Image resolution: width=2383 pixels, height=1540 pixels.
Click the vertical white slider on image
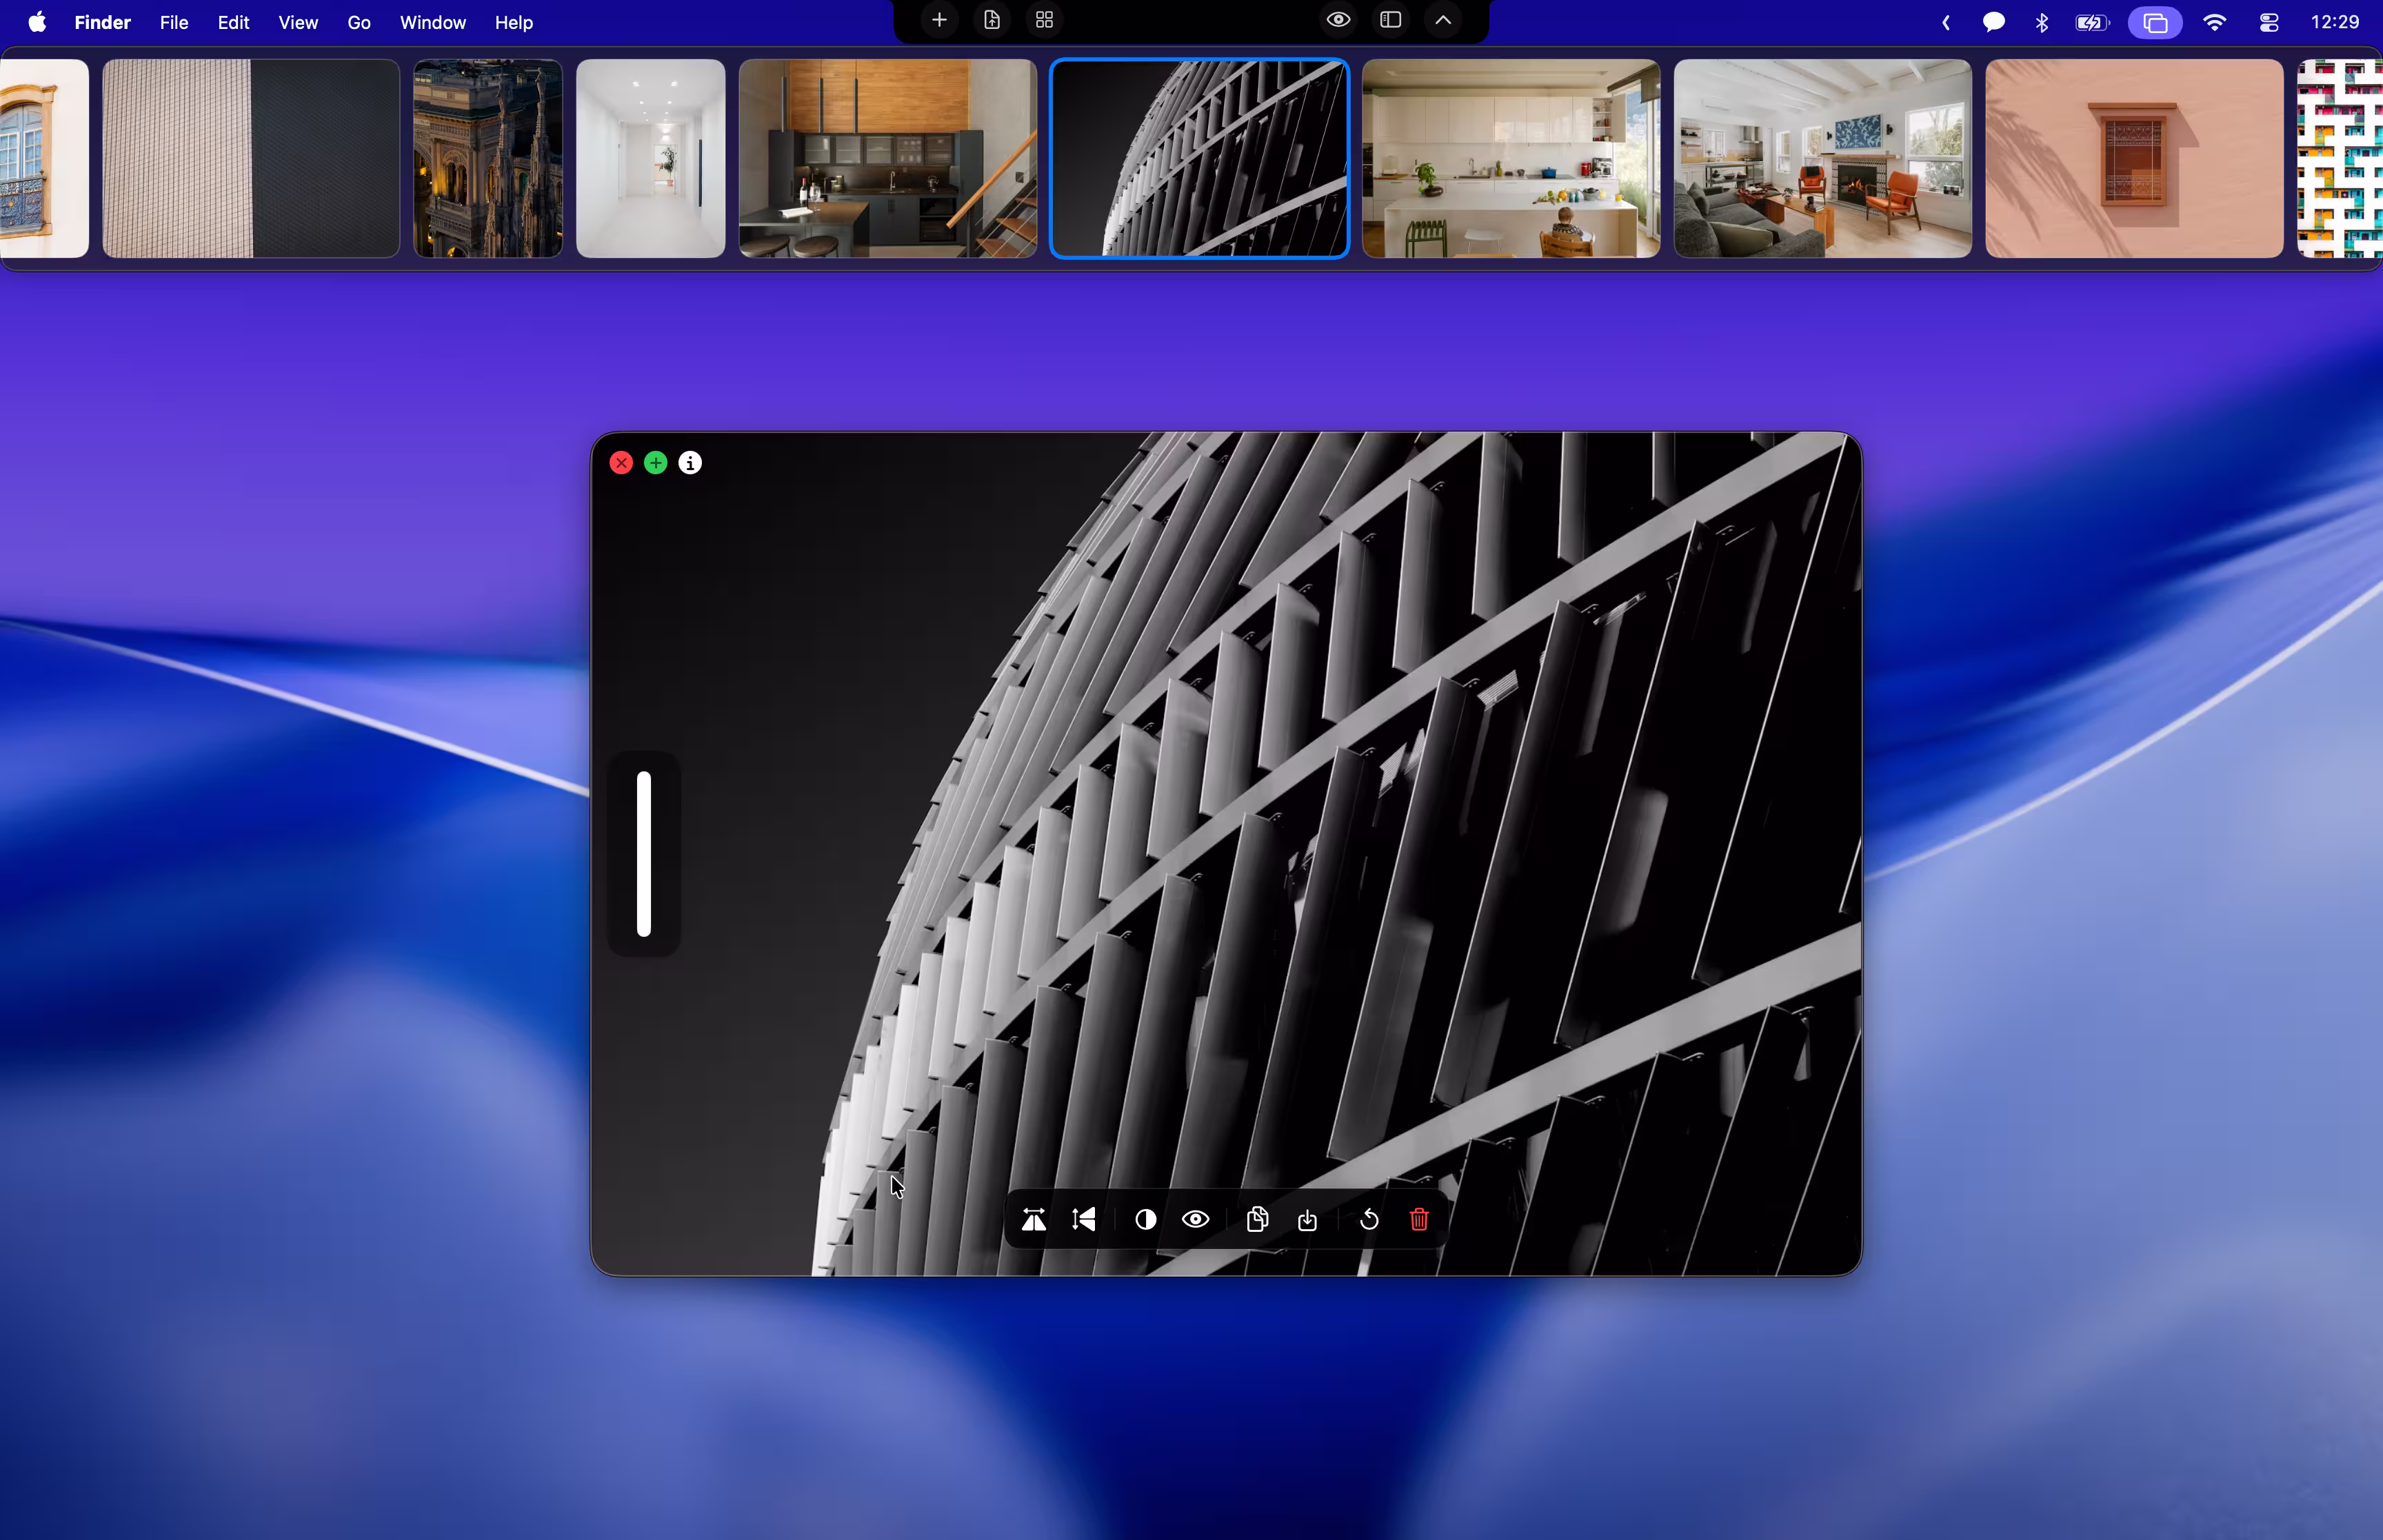[644, 853]
